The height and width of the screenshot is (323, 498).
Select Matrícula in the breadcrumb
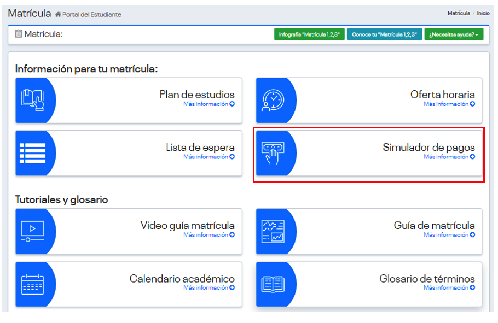(458, 13)
